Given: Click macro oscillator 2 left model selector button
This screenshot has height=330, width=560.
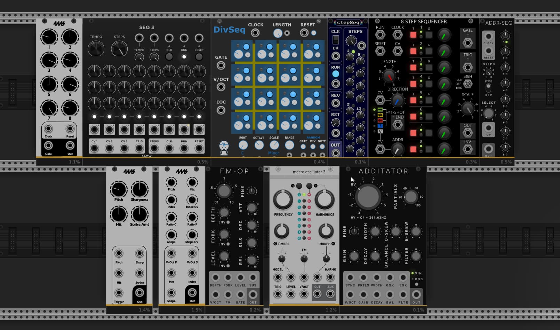Looking at the screenshot, I should [x=299, y=186].
